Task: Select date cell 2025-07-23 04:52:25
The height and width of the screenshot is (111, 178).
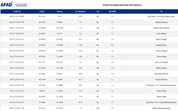Action: pos(17,57)
